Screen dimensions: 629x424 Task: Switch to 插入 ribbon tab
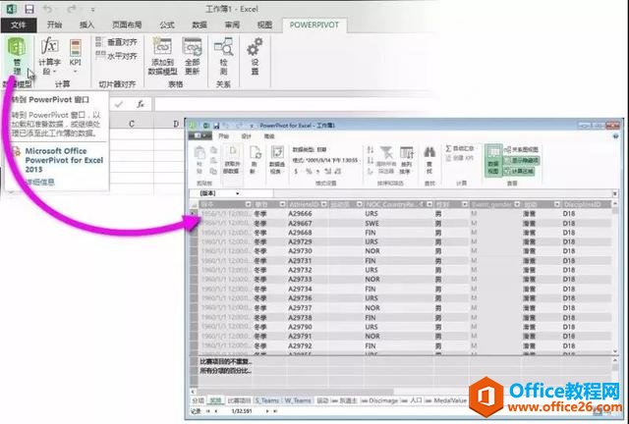pos(86,25)
